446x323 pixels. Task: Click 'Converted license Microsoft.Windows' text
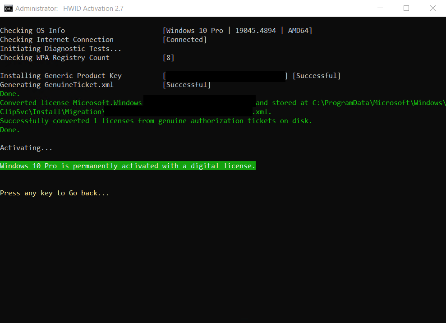coord(71,103)
